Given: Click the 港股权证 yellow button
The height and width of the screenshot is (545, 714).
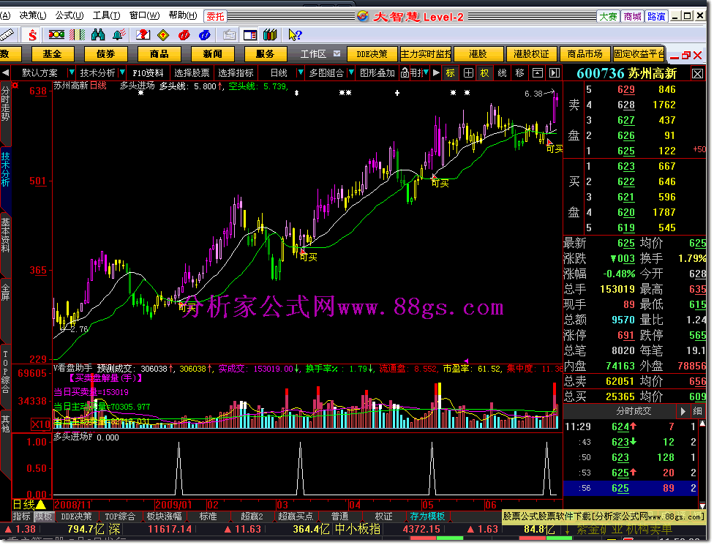Looking at the screenshot, I should point(531,53).
